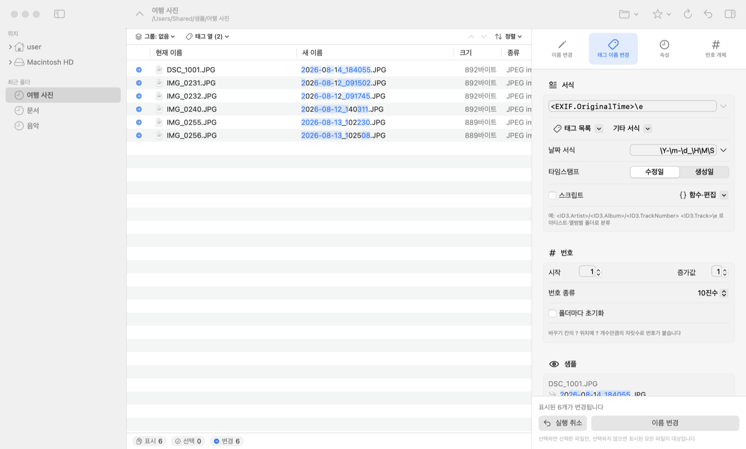Expand the Macintosh HD tree item
Screen dimensions: 746x449
[x=10, y=62]
